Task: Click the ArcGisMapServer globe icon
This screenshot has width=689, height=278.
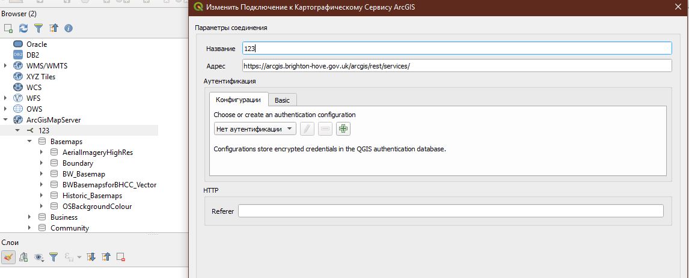Action: (x=18, y=119)
